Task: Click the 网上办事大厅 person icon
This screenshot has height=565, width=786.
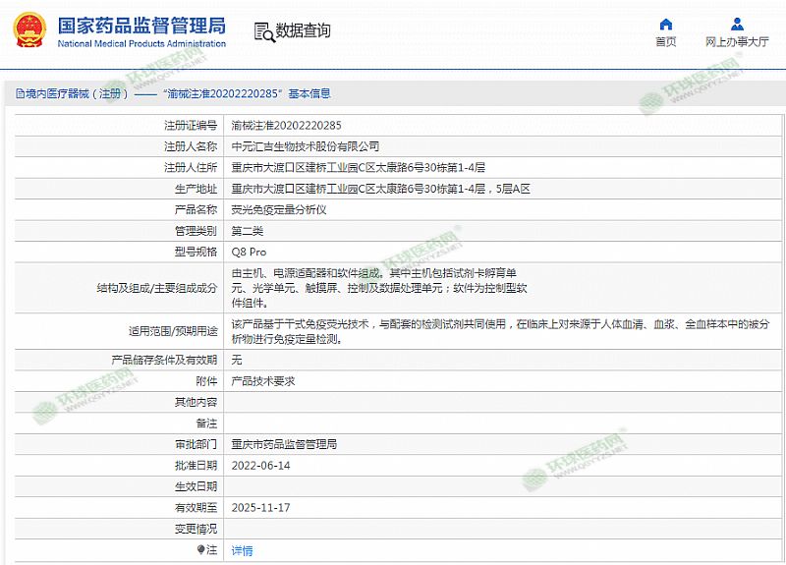Action: [x=737, y=25]
